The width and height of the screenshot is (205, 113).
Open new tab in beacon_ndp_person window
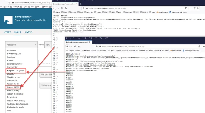pos(80,4)
